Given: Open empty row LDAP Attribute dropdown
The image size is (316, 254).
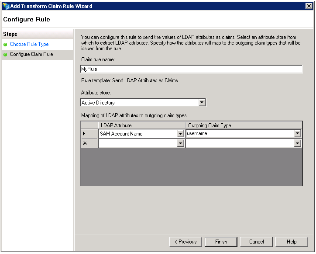Looking at the screenshot, I should 180,143.
